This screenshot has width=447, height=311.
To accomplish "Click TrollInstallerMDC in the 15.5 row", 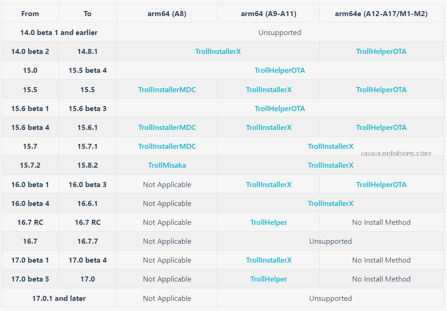I will click(167, 90).
